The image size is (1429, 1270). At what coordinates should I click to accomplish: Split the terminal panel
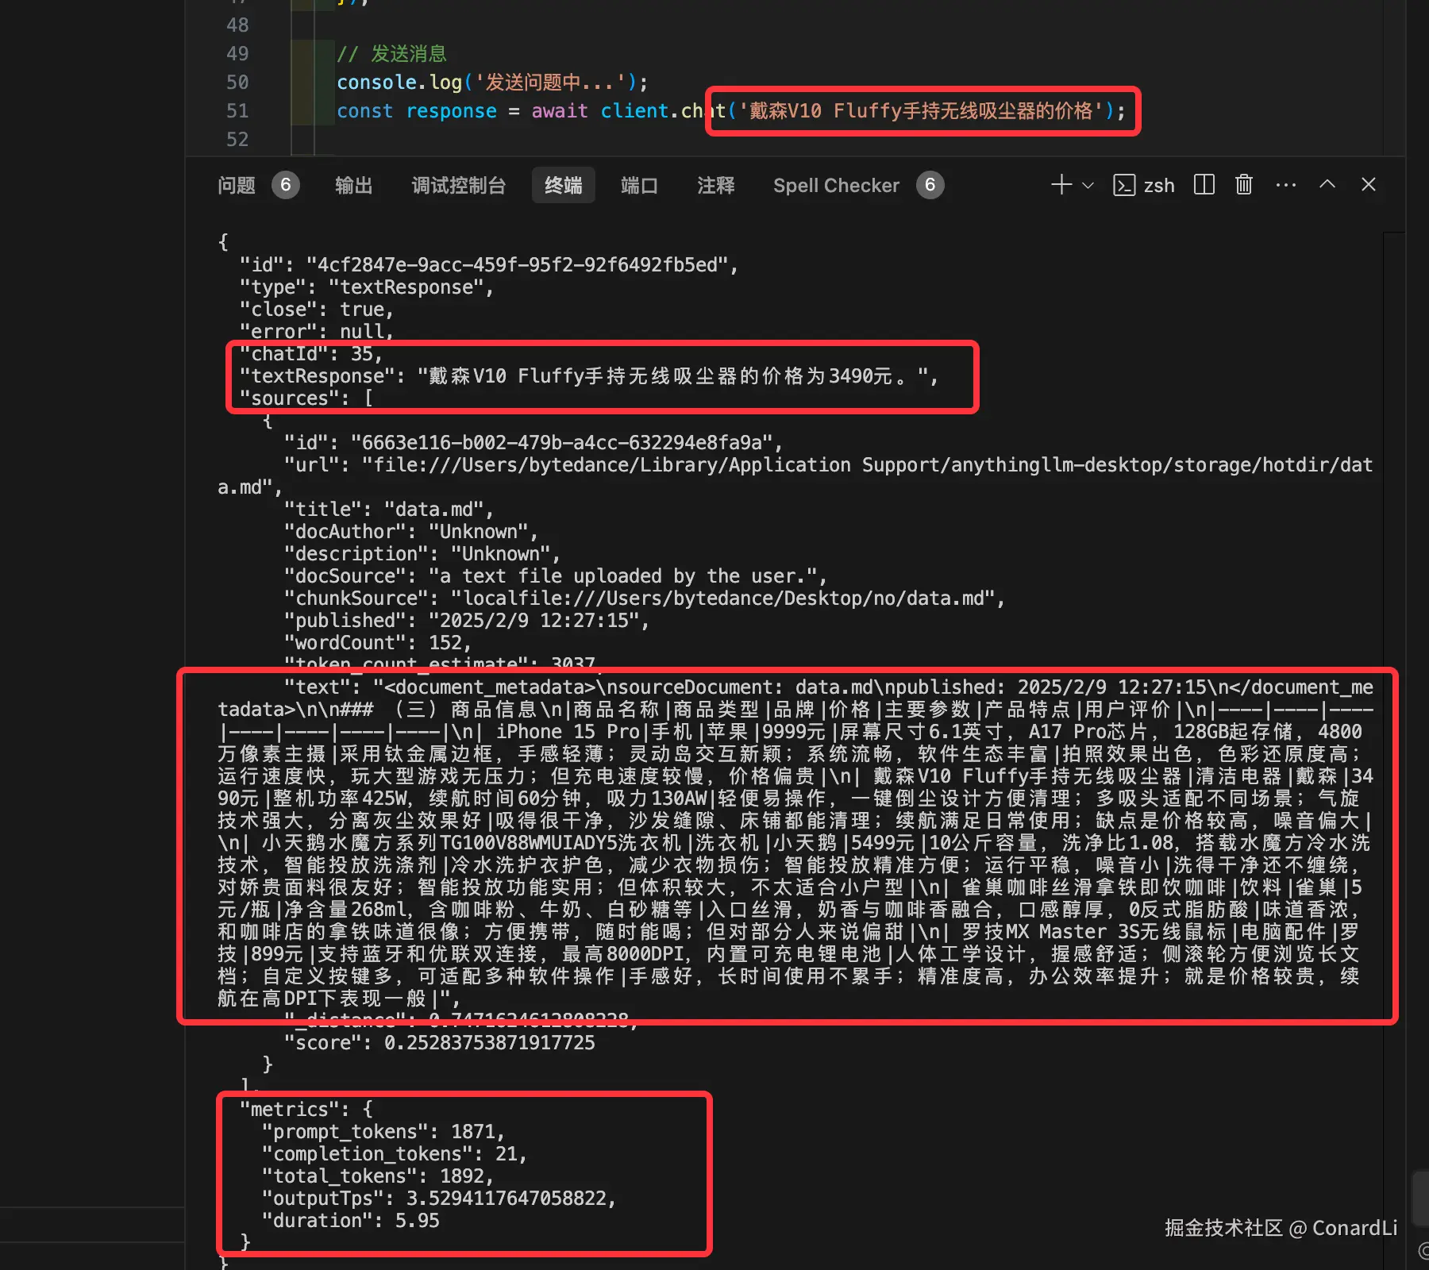point(1204,185)
